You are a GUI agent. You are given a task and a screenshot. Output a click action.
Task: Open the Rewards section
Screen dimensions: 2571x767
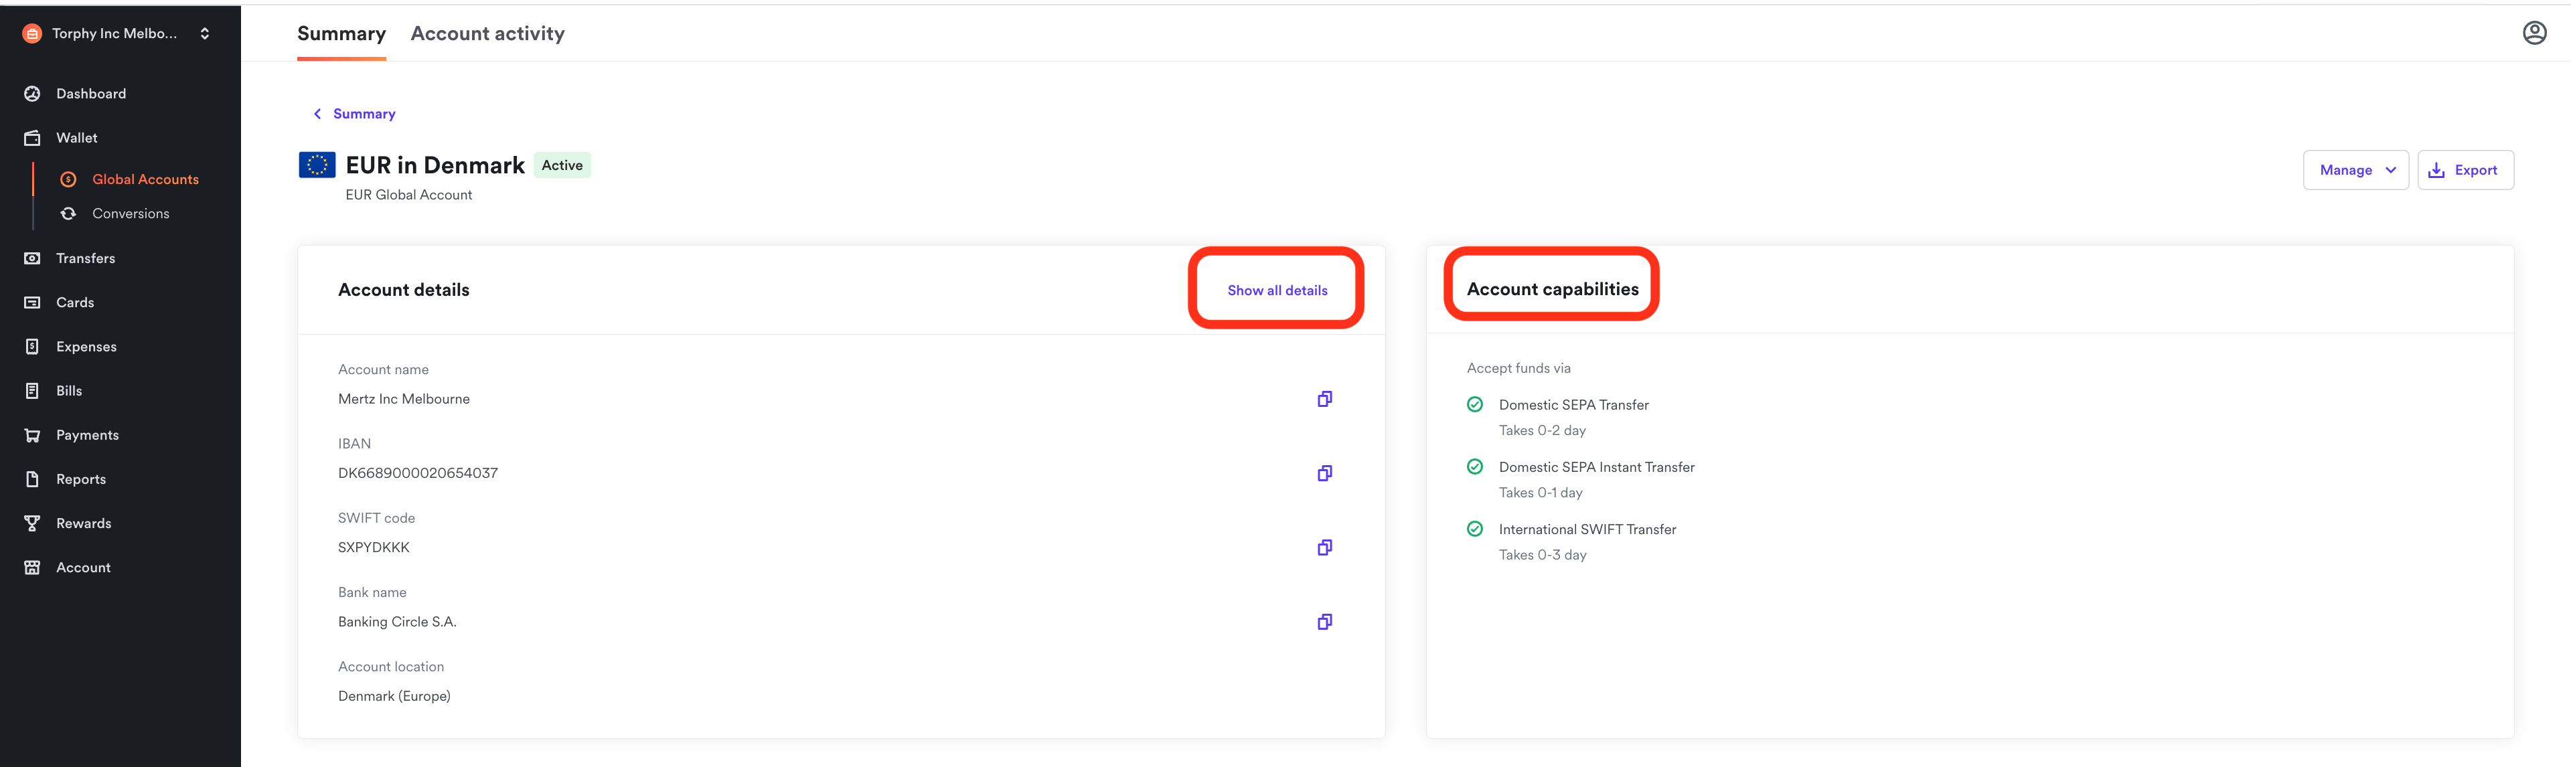tap(84, 523)
